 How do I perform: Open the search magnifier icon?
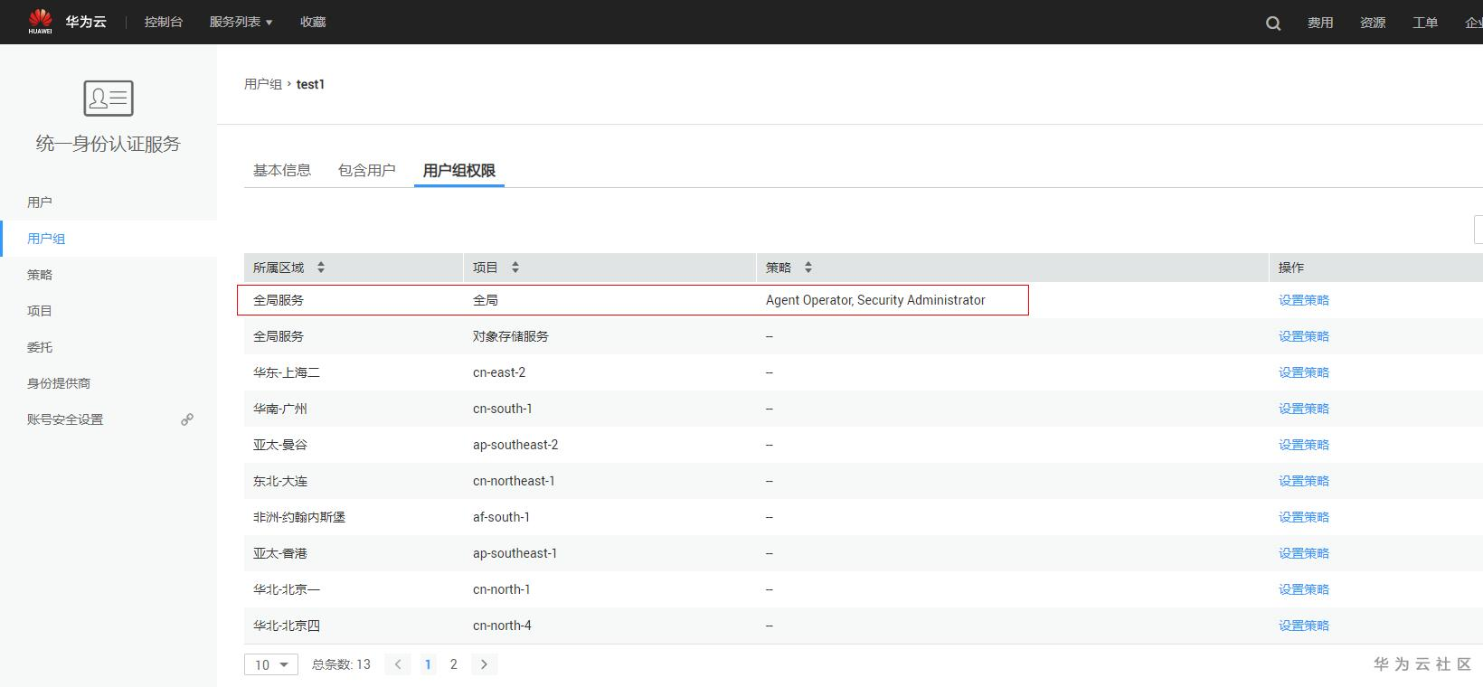(1273, 23)
